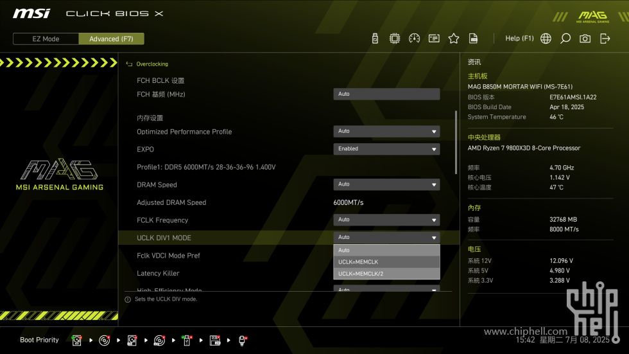Screen dimensions: 629x354
Task: Click AMD Ryzen 7 9800X3D processor name
Action: [524, 148]
